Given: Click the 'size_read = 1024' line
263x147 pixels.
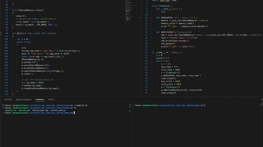Looking at the screenshot, I should tap(171, 70).
